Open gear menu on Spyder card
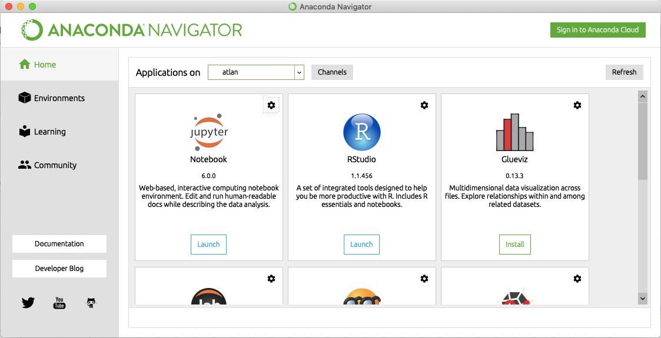The width and height of the screenshot is (661, 338). pyautogui.click(x=577, y=278)
